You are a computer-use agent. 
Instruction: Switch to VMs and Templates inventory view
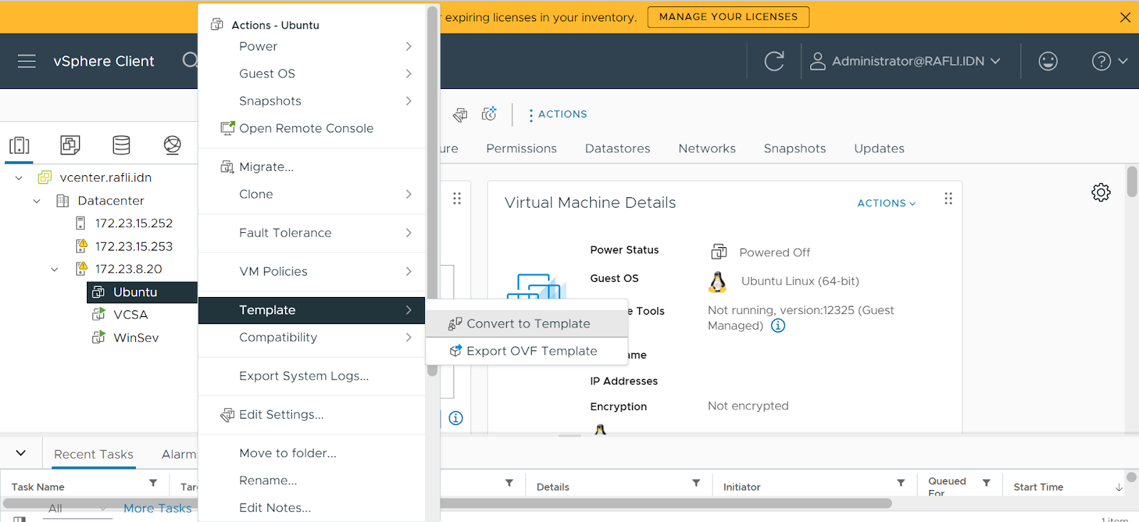pyautogui.click(x=70, y=145)
